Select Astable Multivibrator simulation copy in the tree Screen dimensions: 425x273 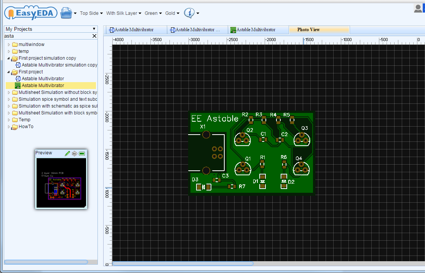(x=56, y=65)
